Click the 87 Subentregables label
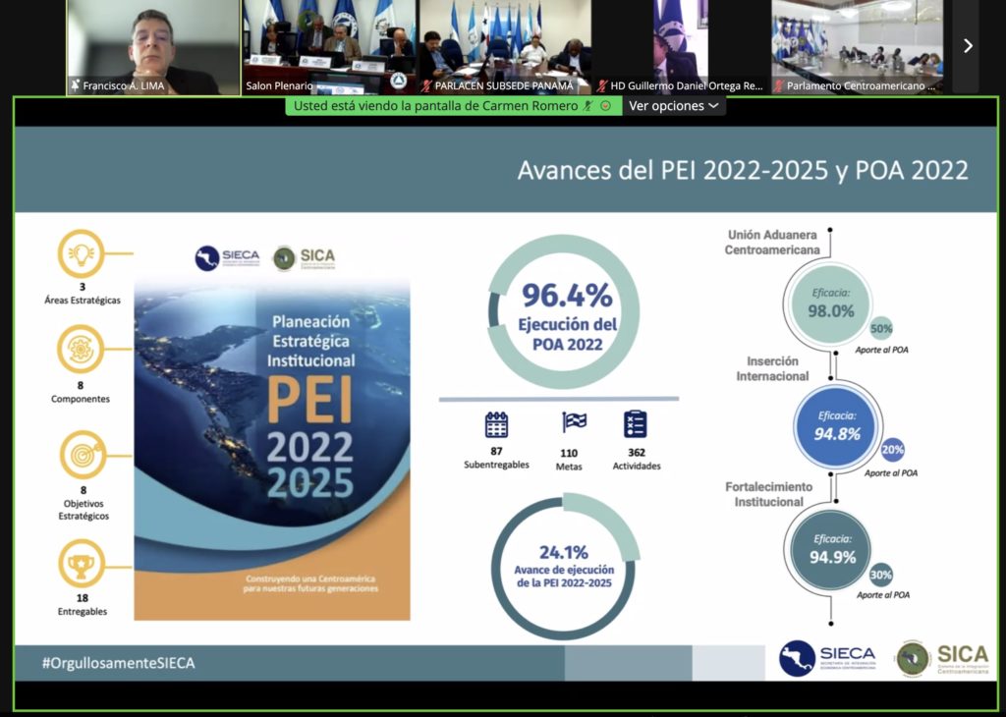Image resolution: width=1006 pixels, height=717 pixels. 496,458
